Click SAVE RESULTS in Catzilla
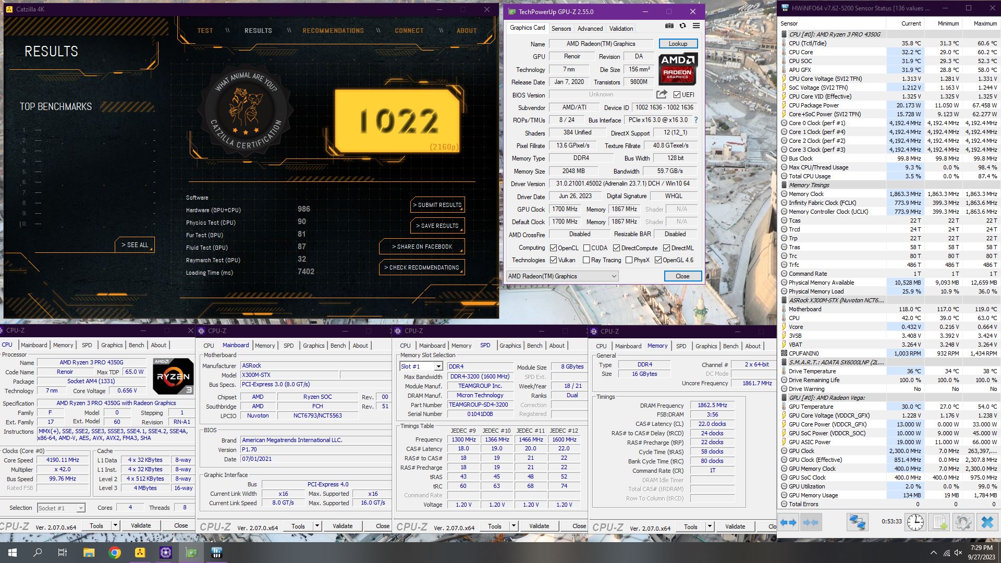This screenshot has height=563, width=1001. (x=437, y=226)
